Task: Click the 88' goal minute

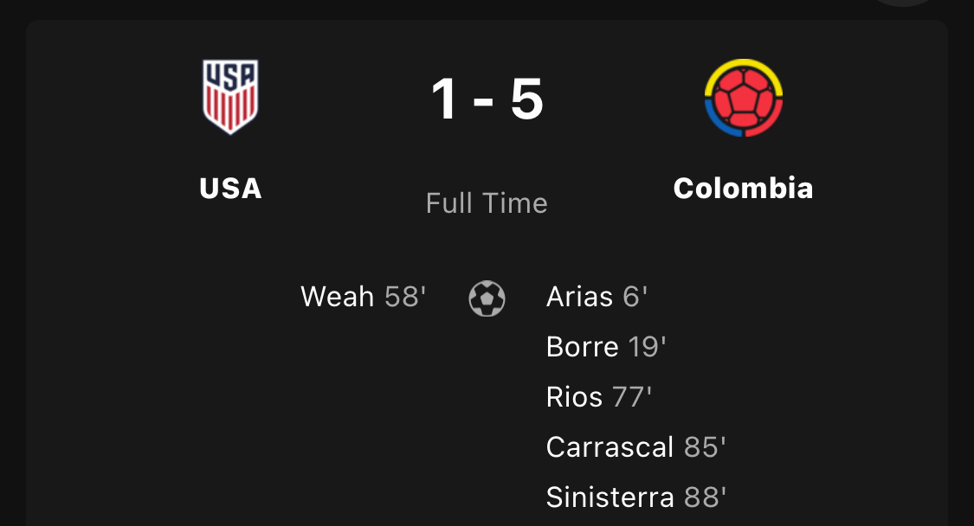Action: point(705,497)
